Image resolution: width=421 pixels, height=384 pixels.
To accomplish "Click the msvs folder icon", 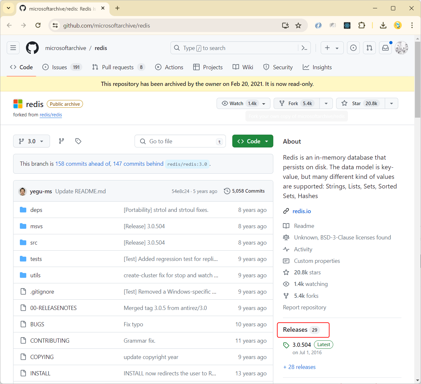I will (x=23, y=226).
